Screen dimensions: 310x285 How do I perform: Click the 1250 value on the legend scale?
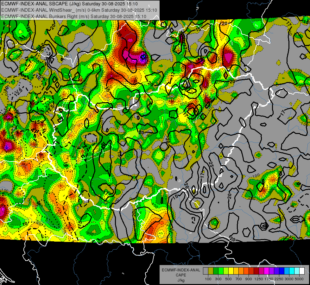[259, 279]
